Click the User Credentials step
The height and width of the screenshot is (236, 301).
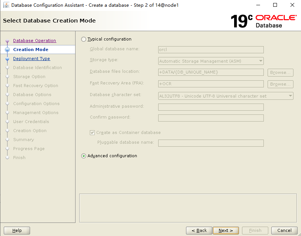click(x=31, y=122)
